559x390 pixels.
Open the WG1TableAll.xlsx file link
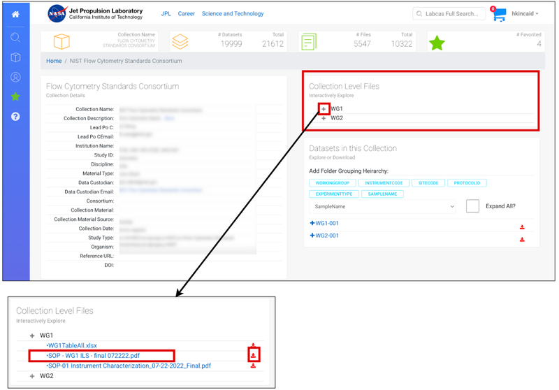(72, 346)
